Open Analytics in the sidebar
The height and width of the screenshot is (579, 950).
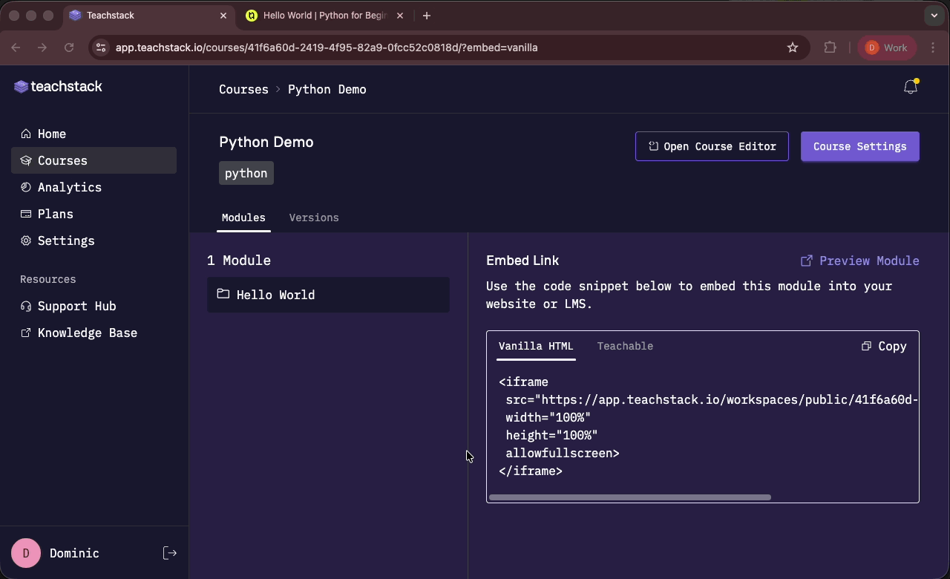tap(69, 187)
